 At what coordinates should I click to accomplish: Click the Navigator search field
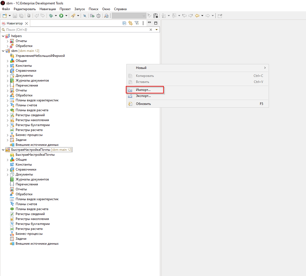coord(74,30)
